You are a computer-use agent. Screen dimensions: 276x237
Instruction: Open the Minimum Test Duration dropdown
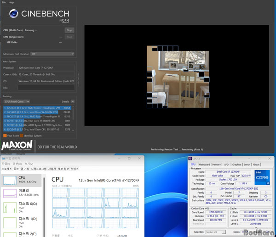52,54
